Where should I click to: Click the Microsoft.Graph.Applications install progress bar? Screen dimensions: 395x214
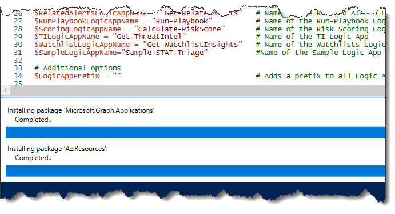[x=195, y=133]
